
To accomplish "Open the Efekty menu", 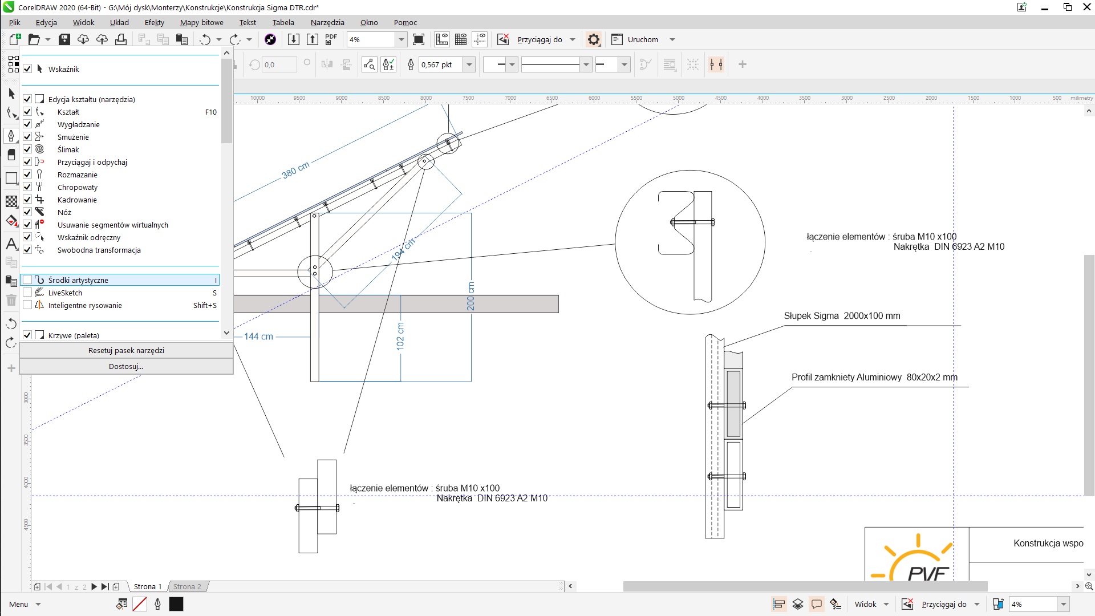I will click(x=154, y=22).
